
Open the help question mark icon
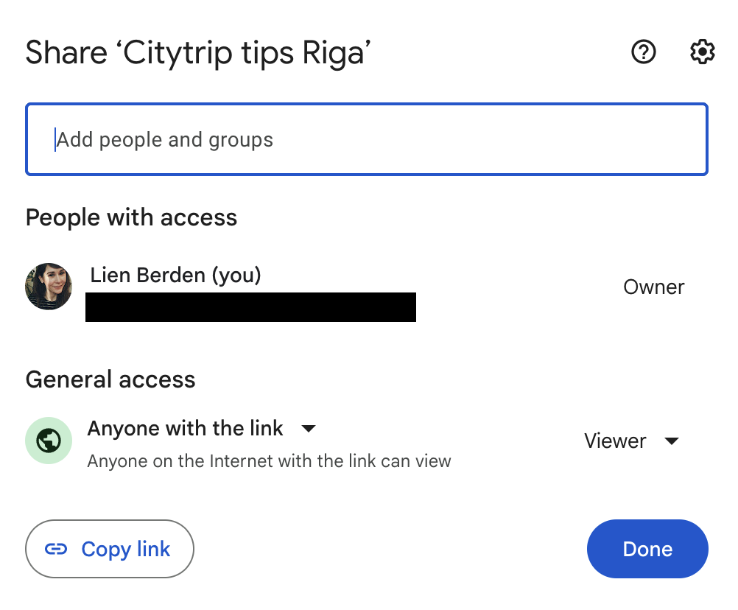pos(644,52)
